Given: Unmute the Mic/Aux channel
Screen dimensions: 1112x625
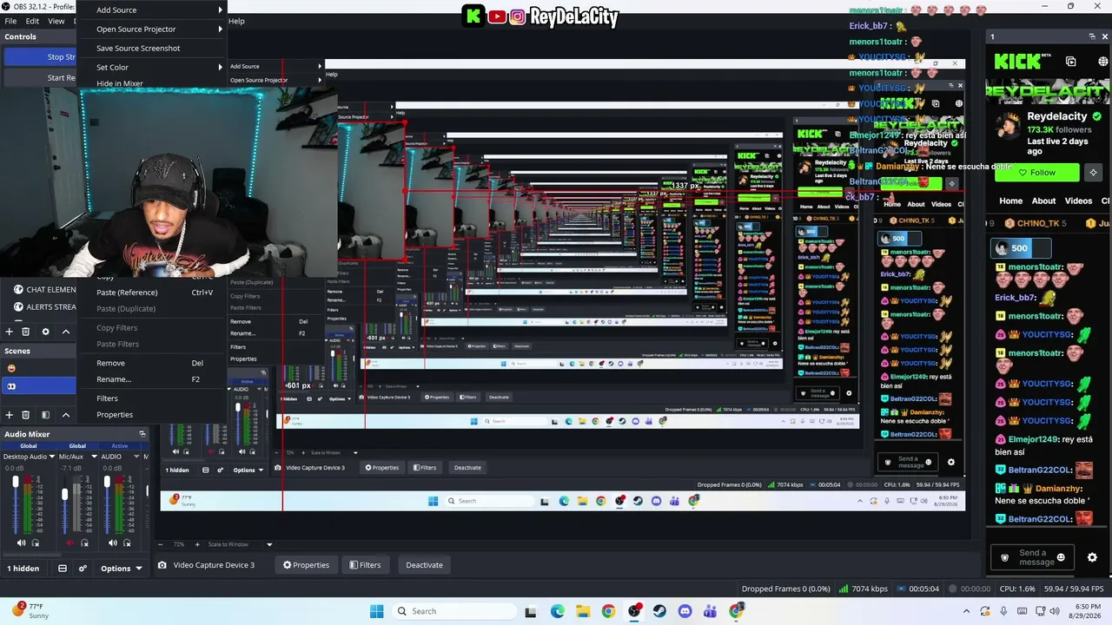Looking at the screenshot, I should click(x=70, y=543).
